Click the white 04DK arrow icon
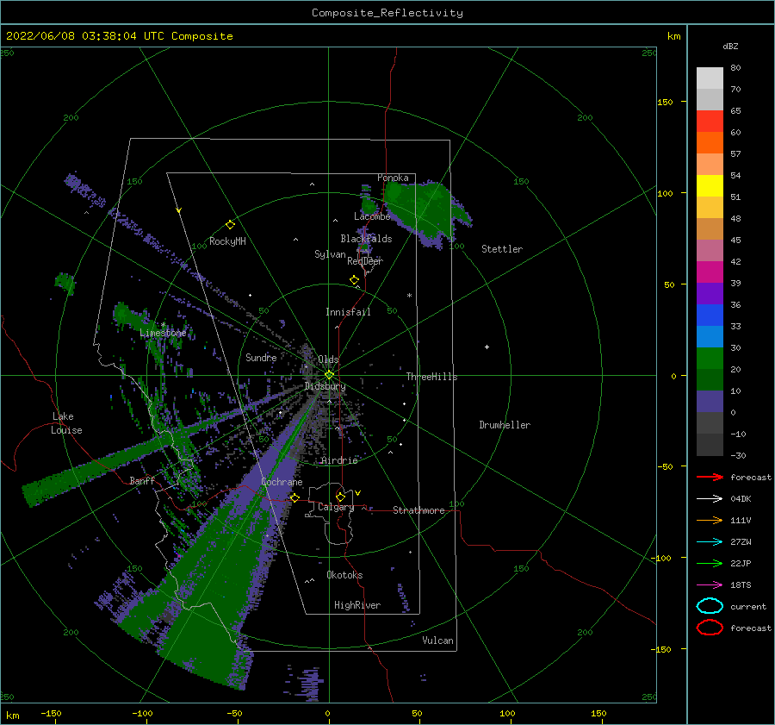 click(x=710, y=499)
